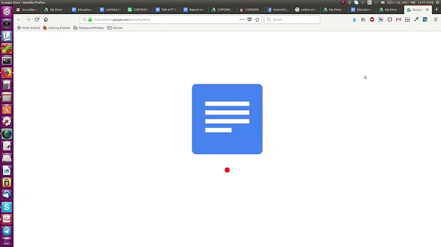Open System Settings gear-wrench icon in dock
441x247 pixels.
[7, 122]
